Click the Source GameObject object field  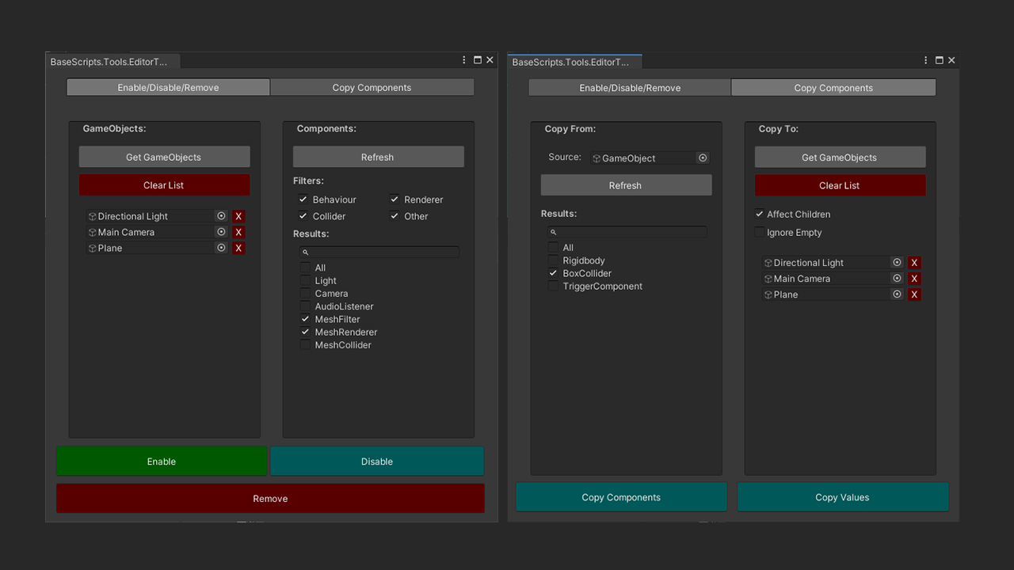coord(642,158)
